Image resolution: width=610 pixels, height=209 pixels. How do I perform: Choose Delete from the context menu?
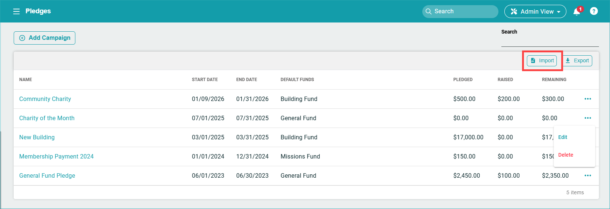[x=566, y=155]
